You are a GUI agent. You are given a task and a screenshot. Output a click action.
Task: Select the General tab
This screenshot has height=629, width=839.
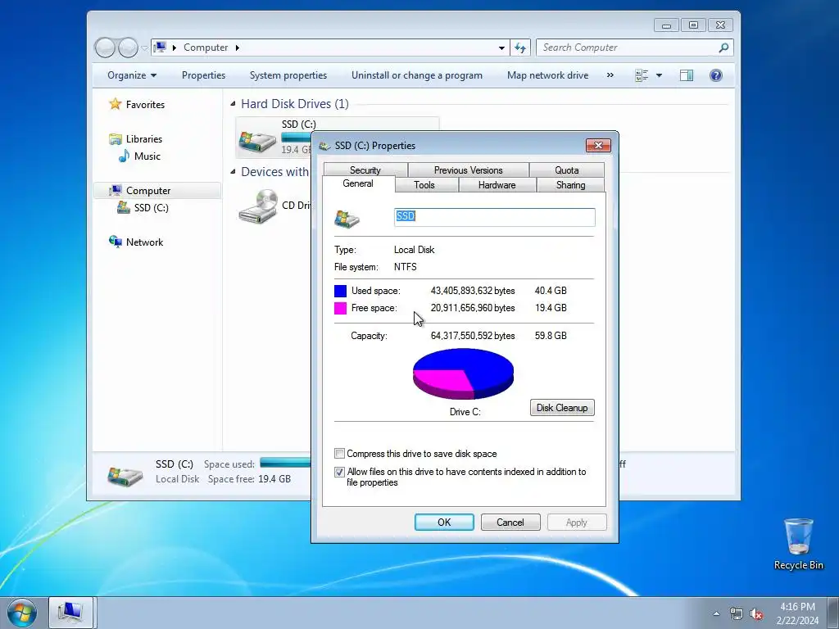pos(358,183)
